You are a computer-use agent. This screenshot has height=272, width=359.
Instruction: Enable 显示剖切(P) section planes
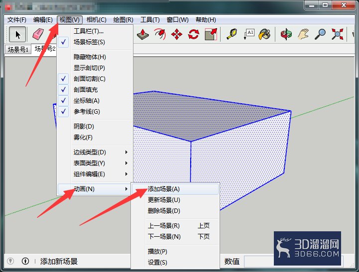[x=95, y=68]
